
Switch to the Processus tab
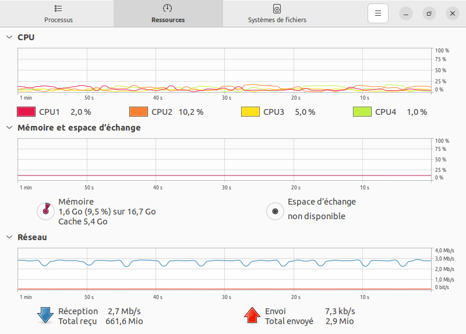click(x=58, y=14)
